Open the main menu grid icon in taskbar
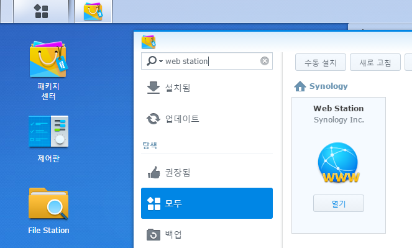Viewport: 412px width, 248px height. point(41,11)
